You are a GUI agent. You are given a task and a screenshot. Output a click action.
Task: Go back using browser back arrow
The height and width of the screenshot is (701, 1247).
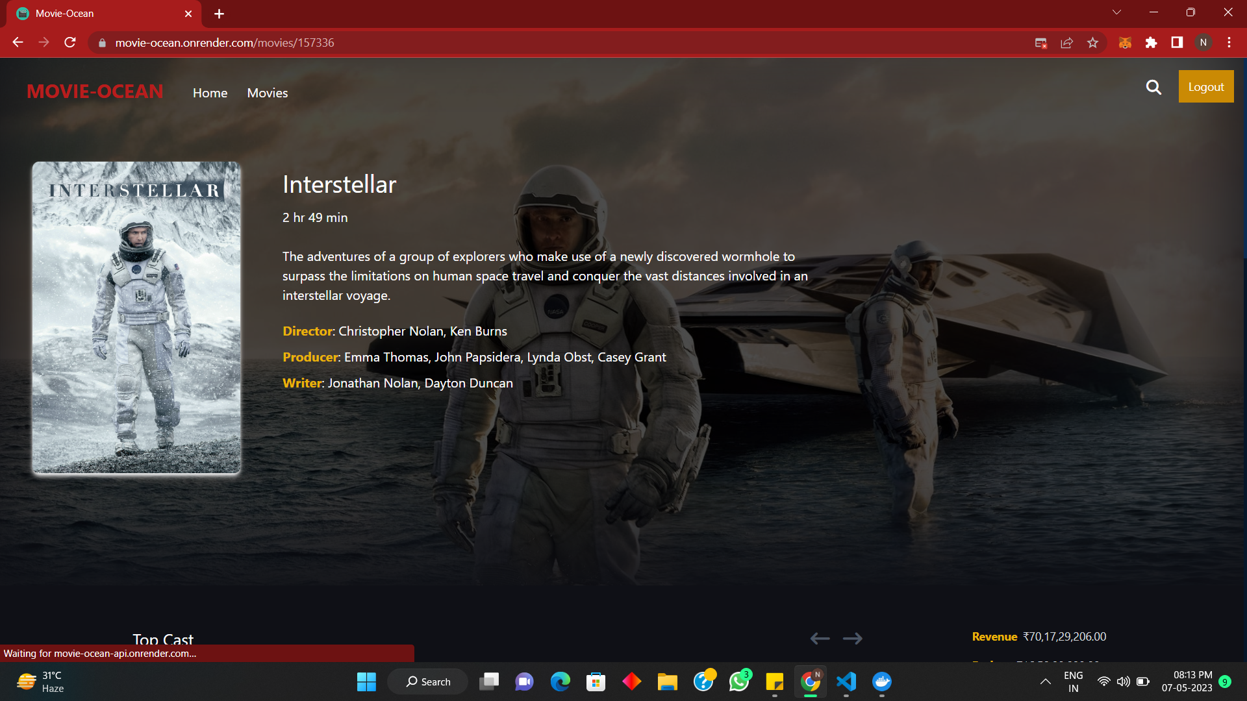(18, 42)
